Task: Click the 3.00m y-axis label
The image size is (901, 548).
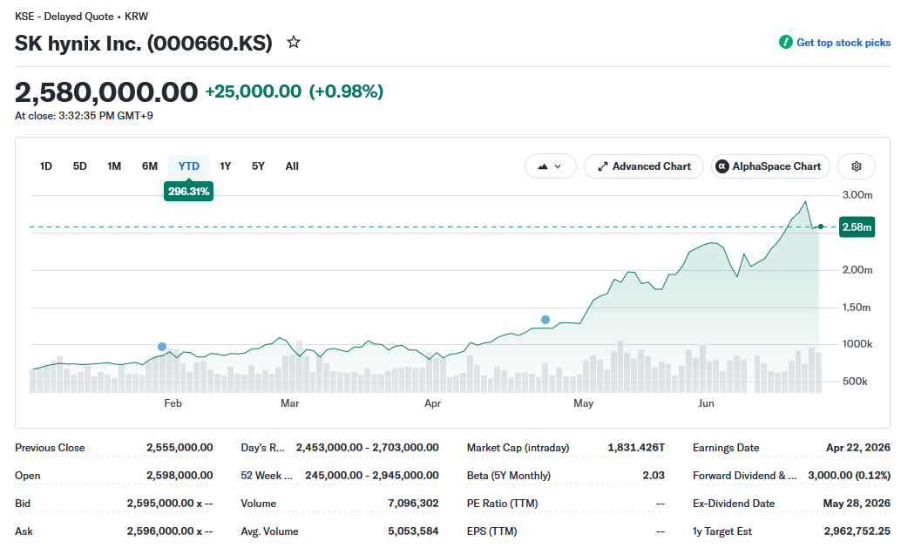Action: (857, 195)
